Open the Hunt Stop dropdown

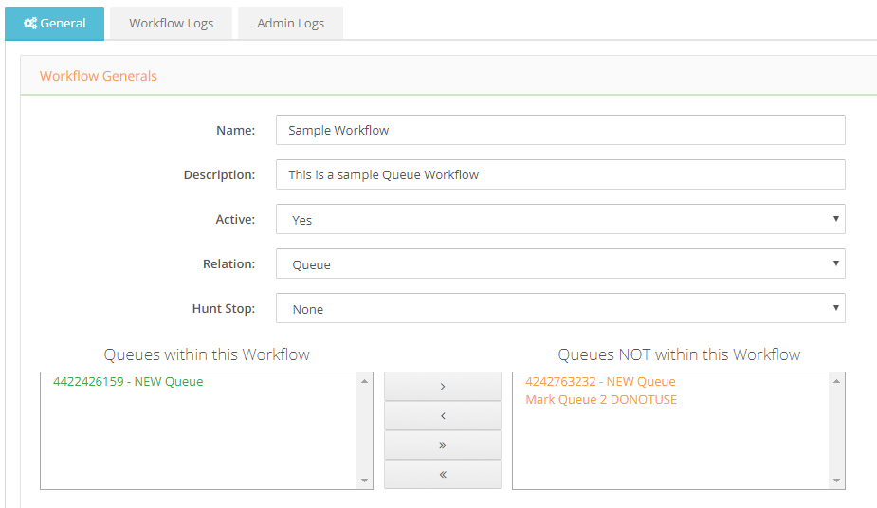point(559,309)
